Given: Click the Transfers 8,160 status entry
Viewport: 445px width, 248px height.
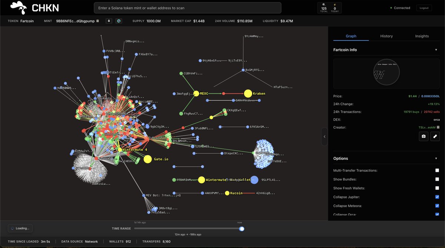Looking at the screenshot, I should pos(156,241).
